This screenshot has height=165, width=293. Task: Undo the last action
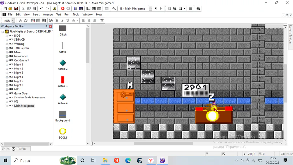[41, 8]
